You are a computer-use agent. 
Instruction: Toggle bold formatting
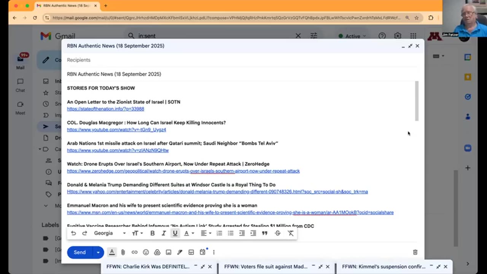[x=153, y=233]
